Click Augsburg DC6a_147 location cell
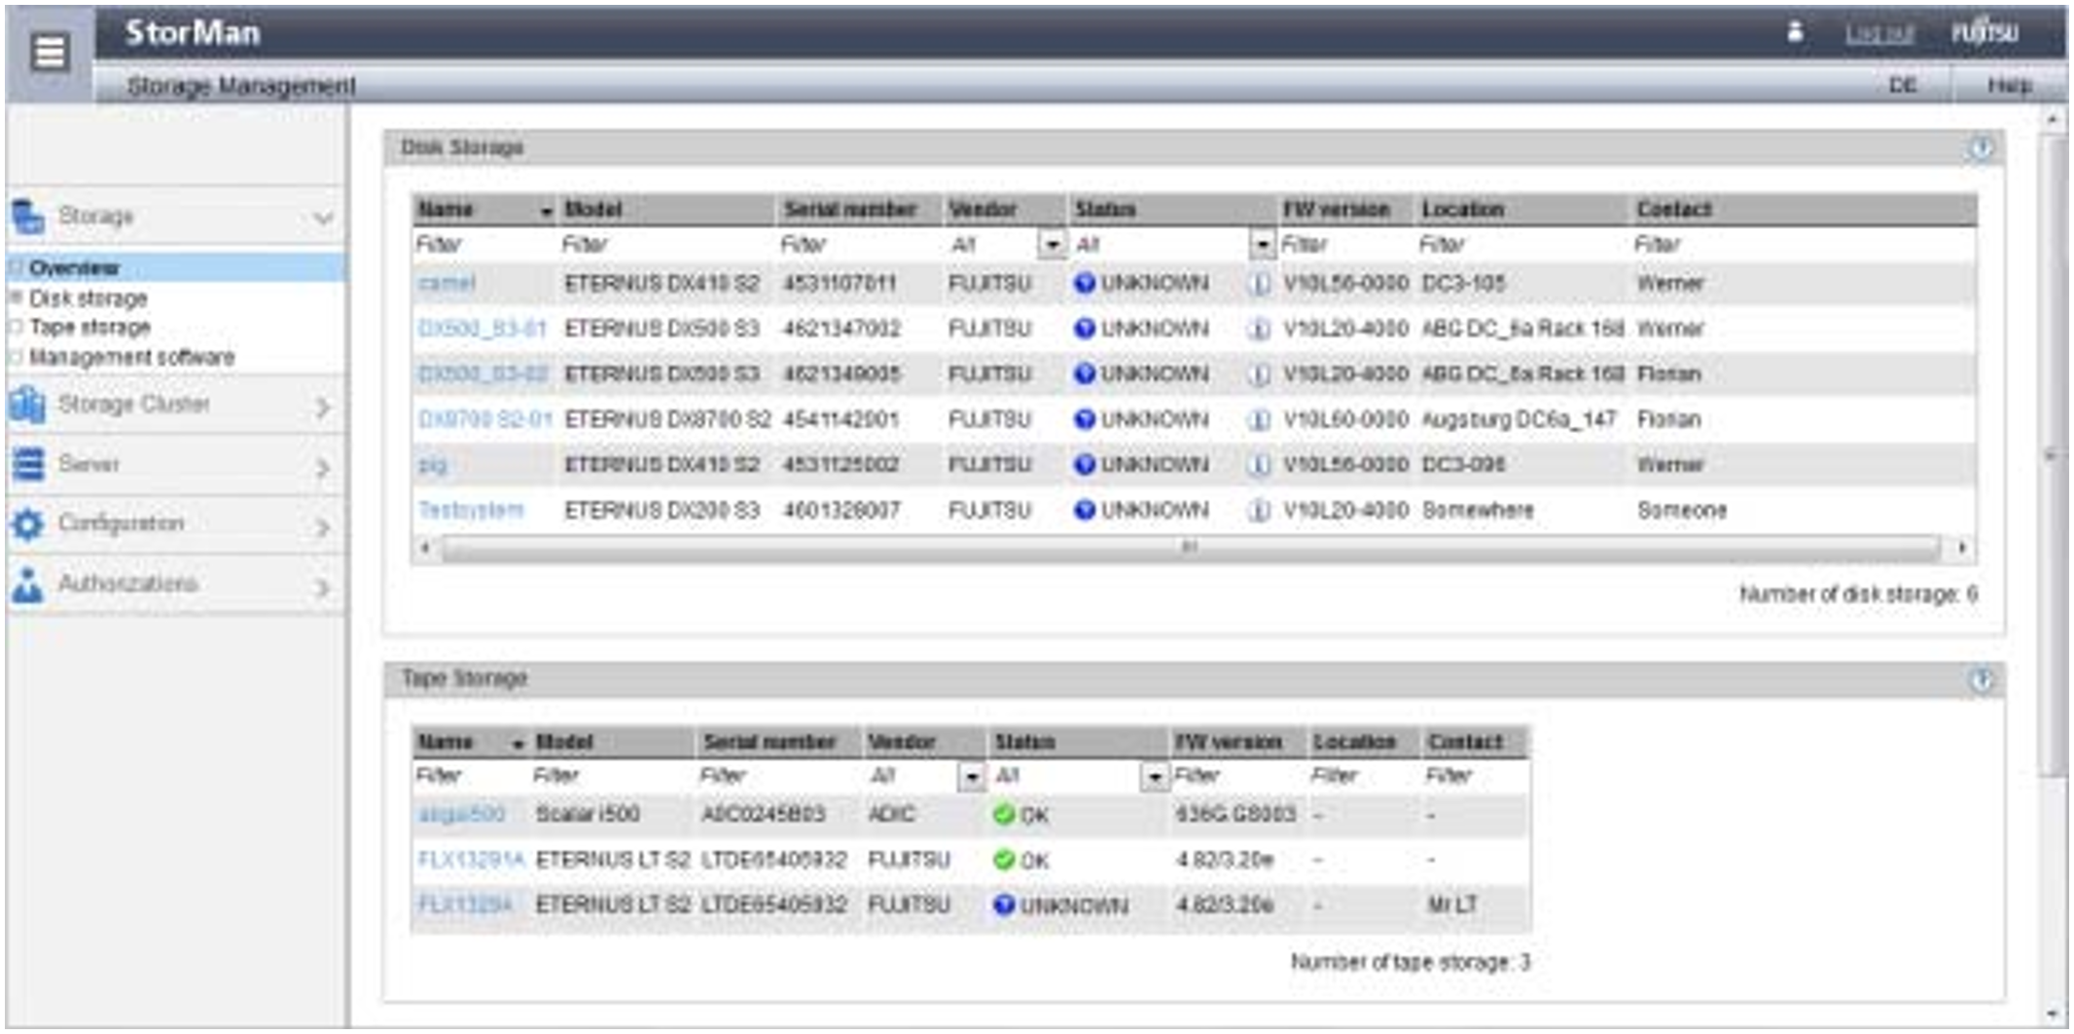 tap(1519, 419)
